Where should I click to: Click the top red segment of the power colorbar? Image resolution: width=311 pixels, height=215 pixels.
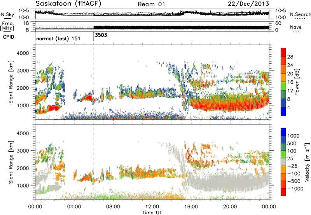(x=283, y=52)
